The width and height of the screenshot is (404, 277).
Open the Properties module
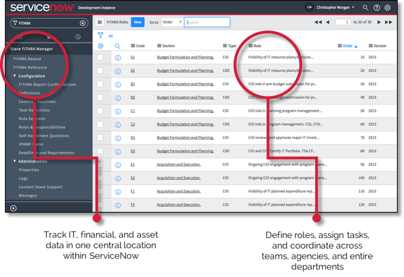coord(28,170)
